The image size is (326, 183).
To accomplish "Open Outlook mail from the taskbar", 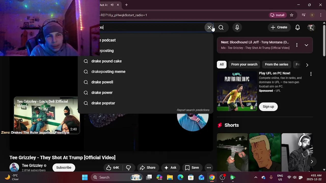I will click(x=201, y=177).
